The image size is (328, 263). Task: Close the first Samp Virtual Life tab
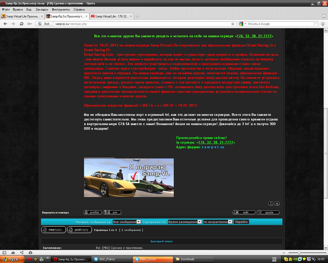[x=42, y=16]
